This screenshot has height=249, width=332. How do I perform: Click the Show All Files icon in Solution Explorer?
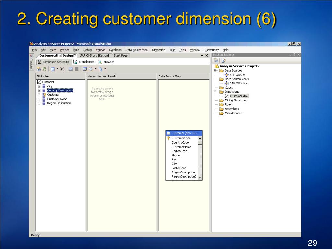coord(223,61)
